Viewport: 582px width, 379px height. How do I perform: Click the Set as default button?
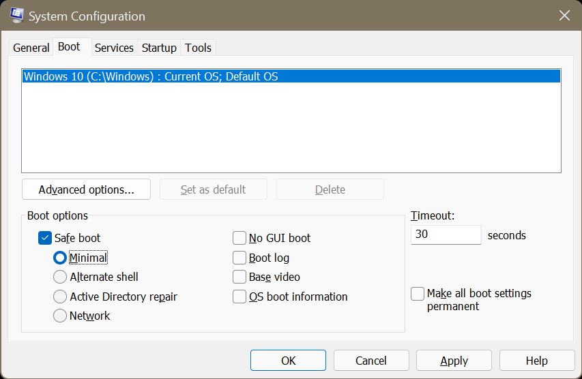coord(214,189)
